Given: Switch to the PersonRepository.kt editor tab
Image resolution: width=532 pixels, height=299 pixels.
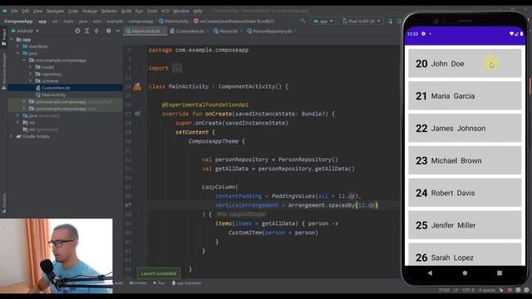Looking at the screenshot, I should pos(272,31).
